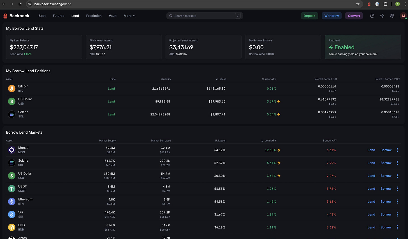Click Borrow for Monad
Screen dimensions: 408x239
[x=386, y=150]
